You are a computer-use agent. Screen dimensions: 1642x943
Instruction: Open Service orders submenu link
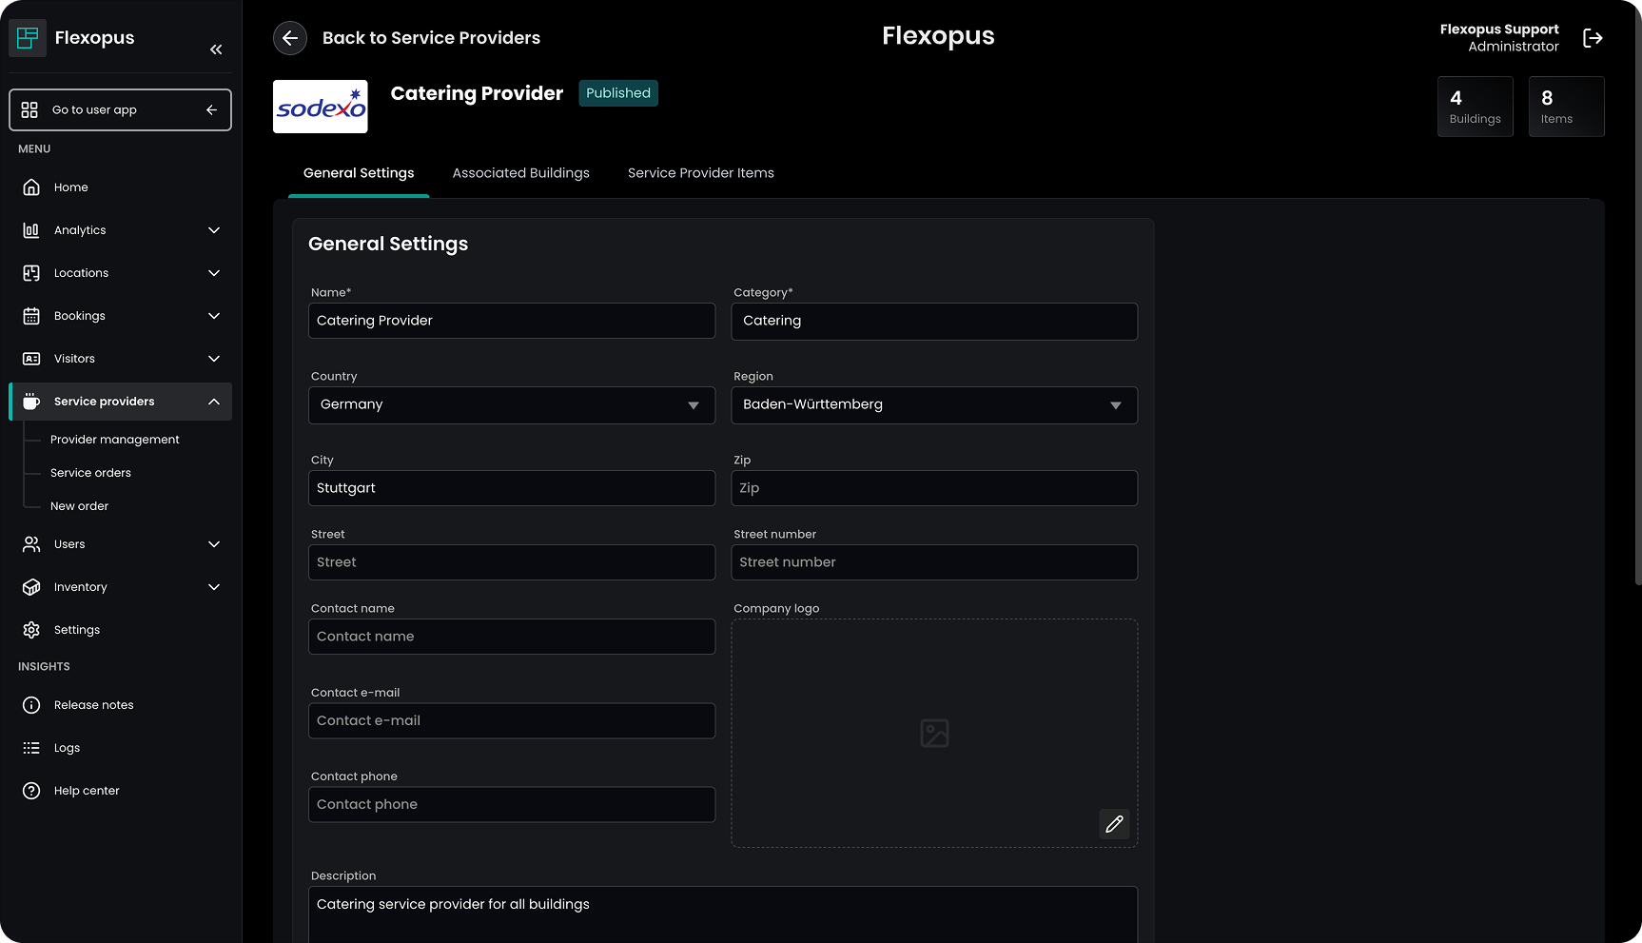pos(90,473)
